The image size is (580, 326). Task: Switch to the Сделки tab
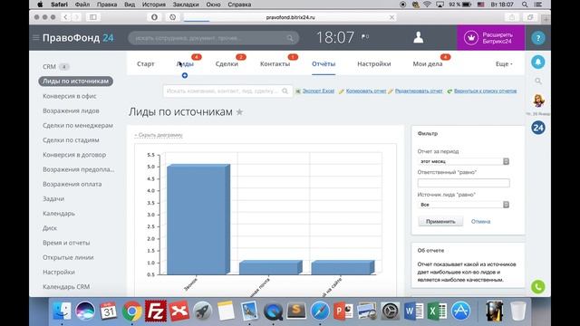tap(227, 64)
